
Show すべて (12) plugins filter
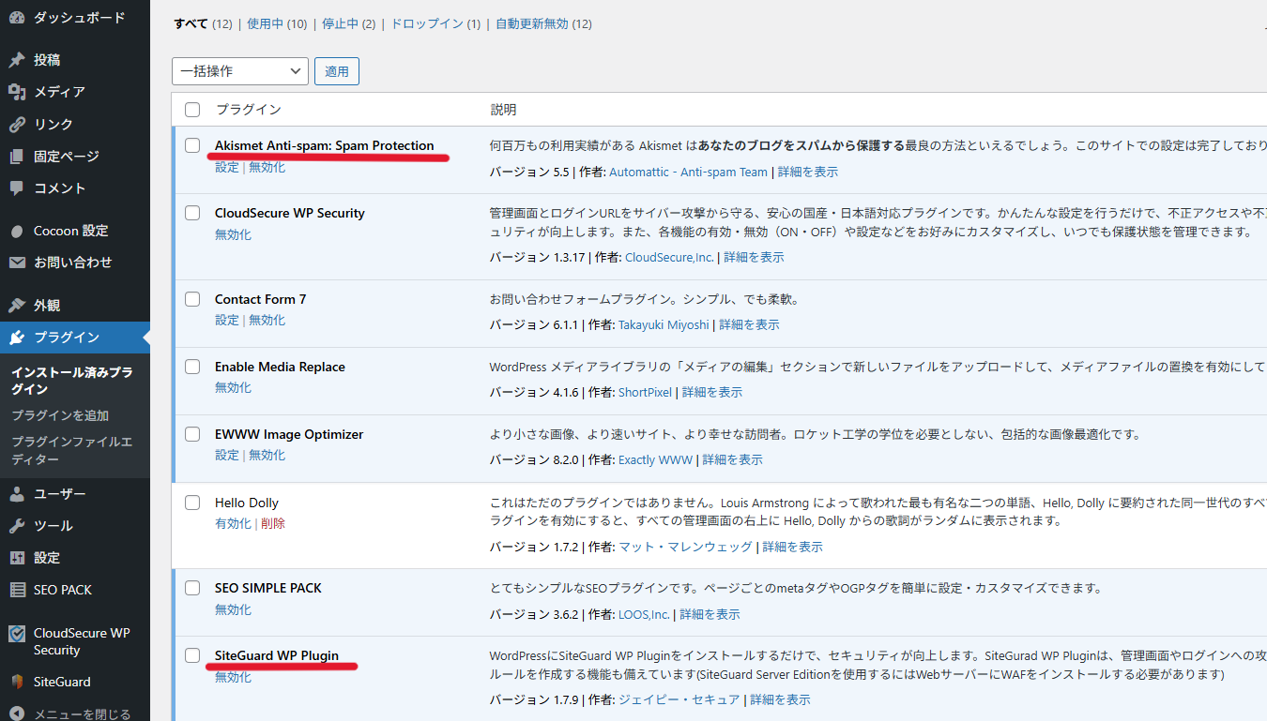203,23
